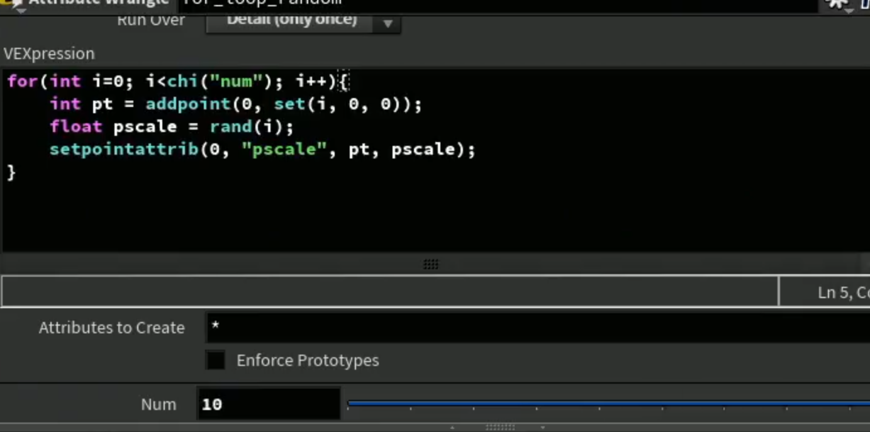Image resolution: width=870 pixels, height=432 pixels.
Task: Click the VEXpression parameter label
Action: pos(49,53)
